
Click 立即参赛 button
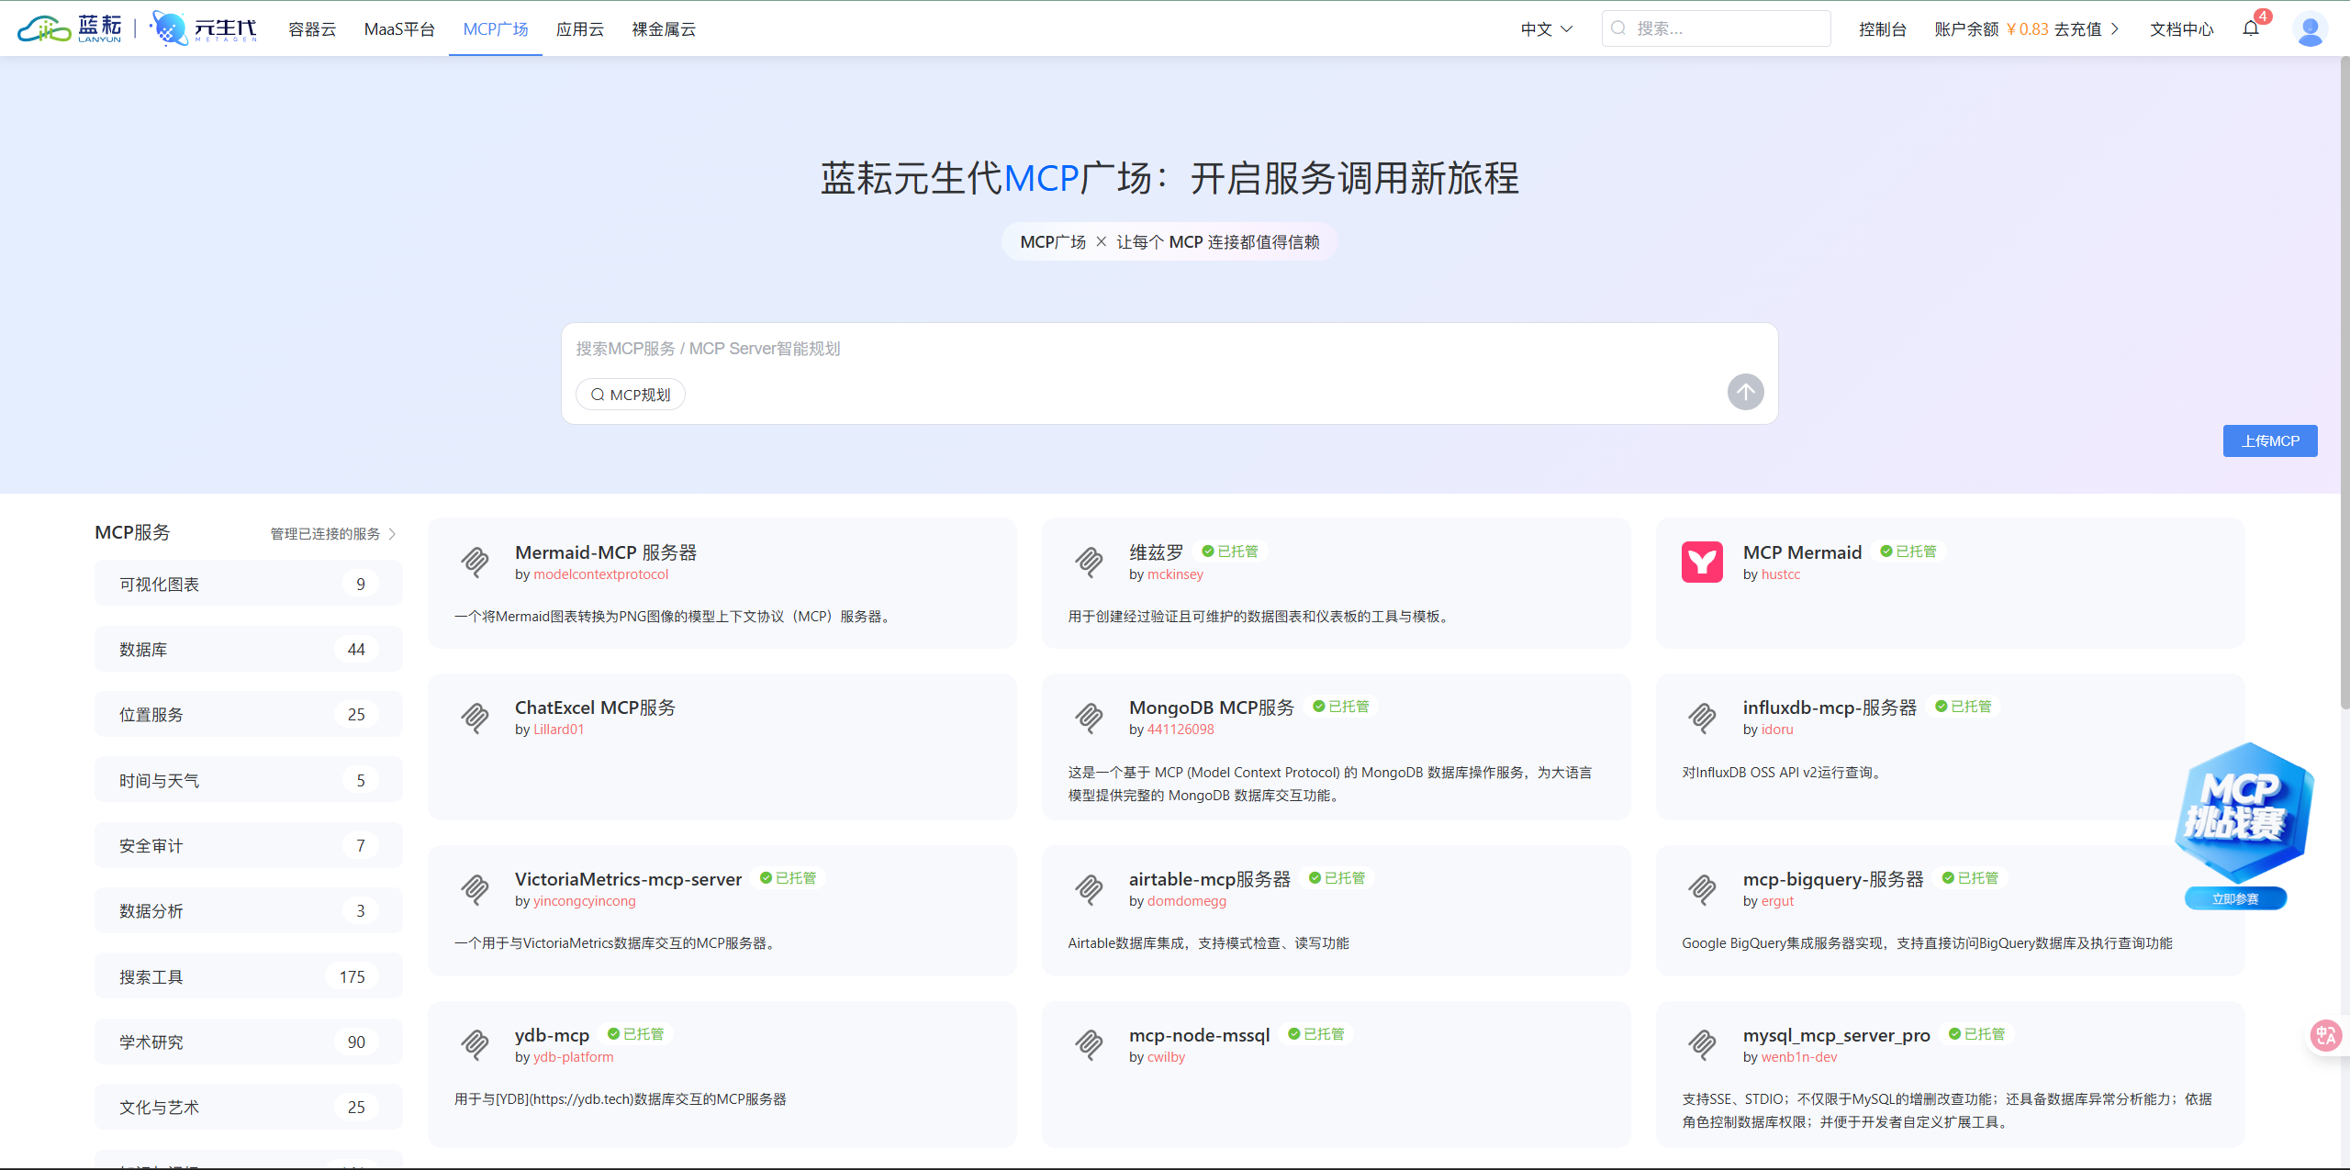pos(2235,898)
